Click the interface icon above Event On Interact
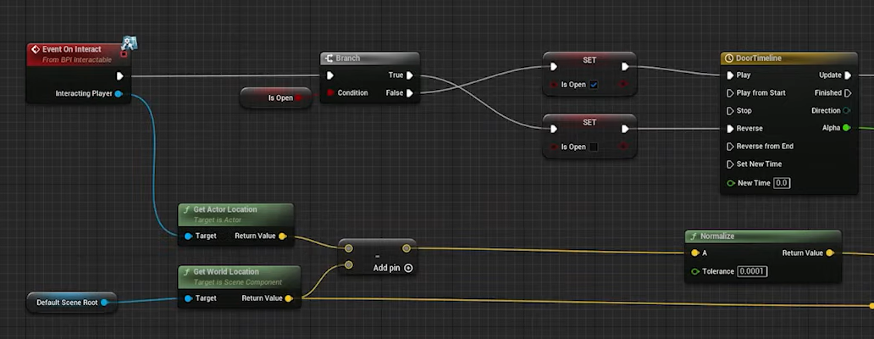 [130, 42]
